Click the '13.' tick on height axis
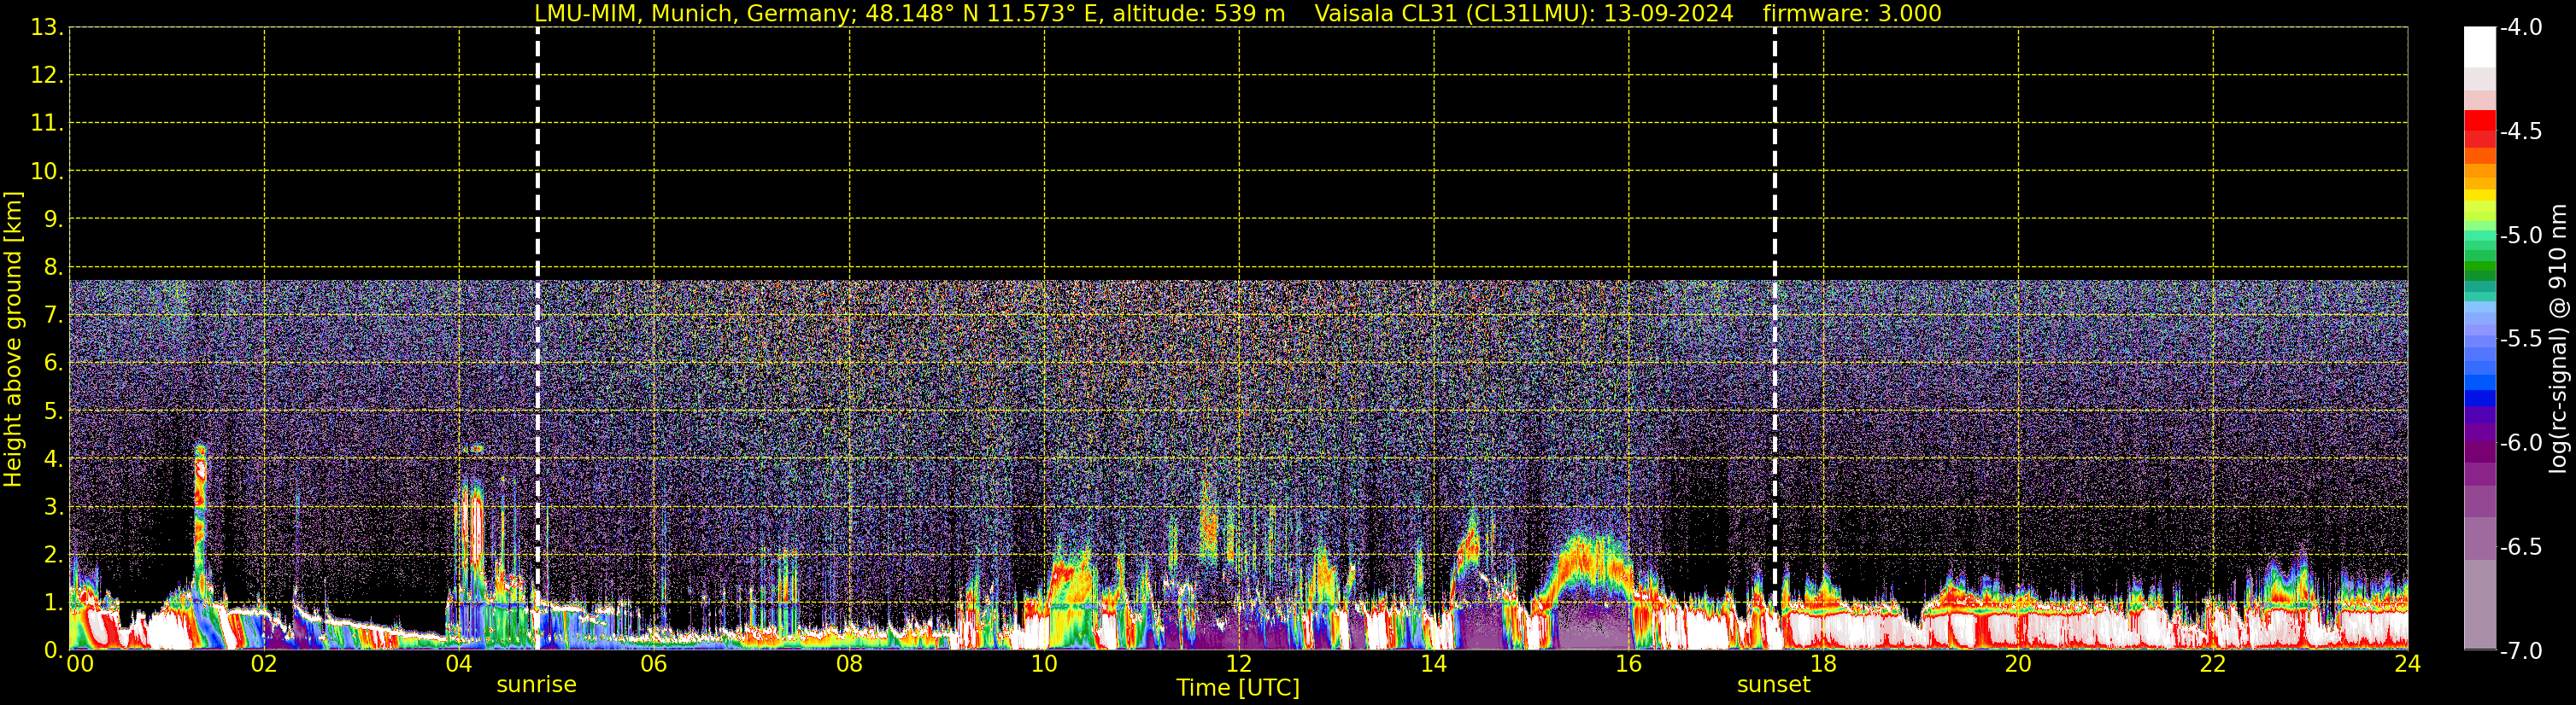Screen dimensions: 2576x705 click(x=47, y=28)
